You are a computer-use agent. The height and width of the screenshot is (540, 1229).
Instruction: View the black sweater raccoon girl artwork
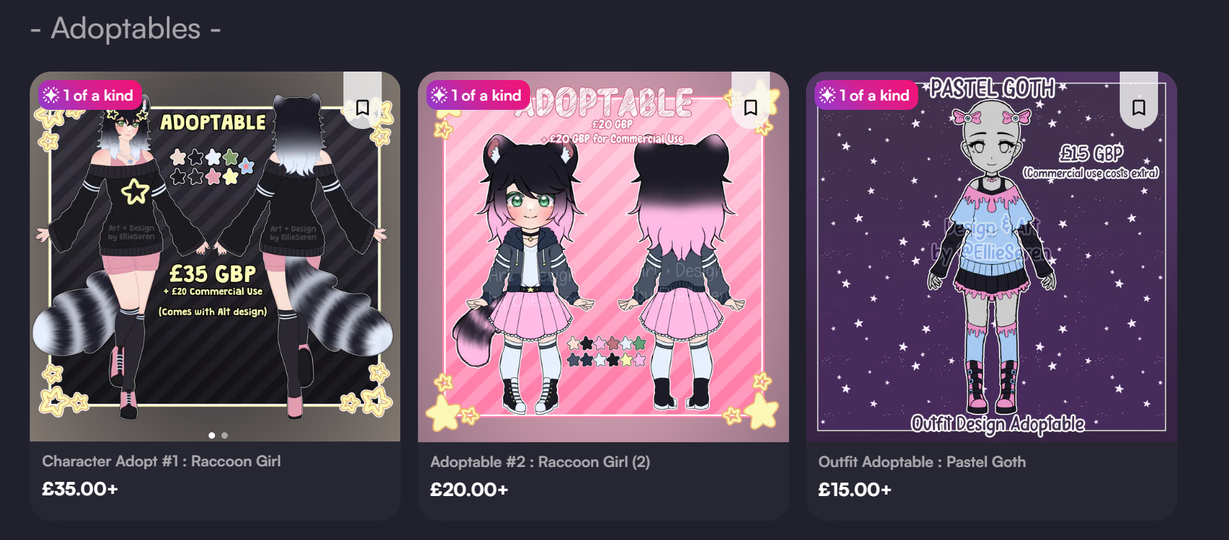click(x=215, y=257)
